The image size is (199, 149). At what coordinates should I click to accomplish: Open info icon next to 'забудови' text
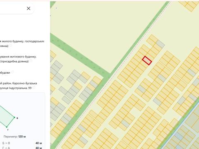click(12, 72)
